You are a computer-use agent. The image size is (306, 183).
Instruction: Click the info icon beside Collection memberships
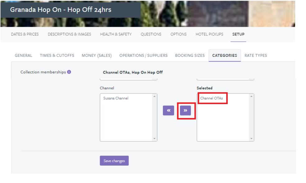[69, 72]
